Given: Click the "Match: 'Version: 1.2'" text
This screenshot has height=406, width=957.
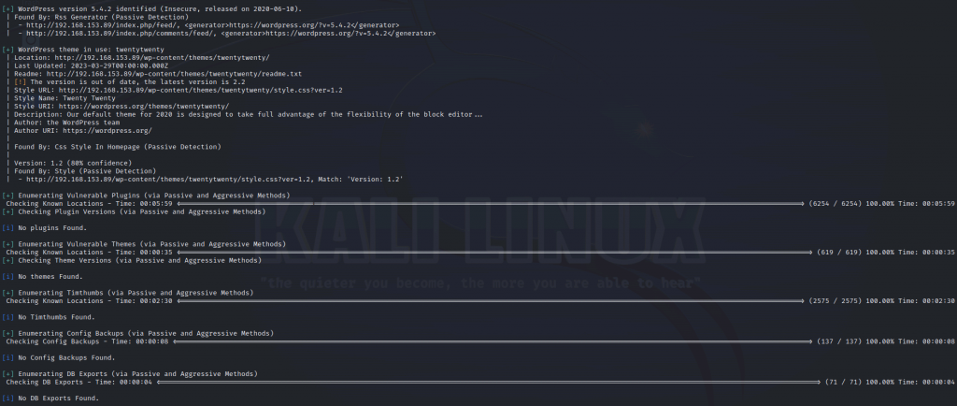Looking at the screenshot, I should tap(360, 179).
